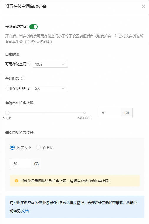
Task: Toggle the 存储自动扩容 switch off
Action: click(34, 27)
